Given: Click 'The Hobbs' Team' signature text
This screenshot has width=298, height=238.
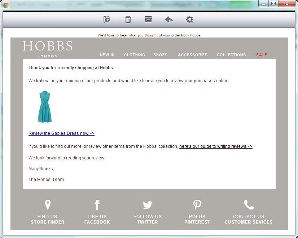Looking at the screenshot, I should [x=46, y=180].
